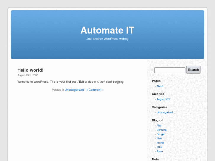Click the Pages sidebar heading

pyautogui.click(x=156, y=81)
